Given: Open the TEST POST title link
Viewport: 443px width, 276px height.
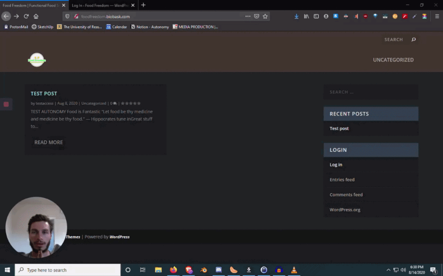Looking at the screenshot, I should pos(44,94).
